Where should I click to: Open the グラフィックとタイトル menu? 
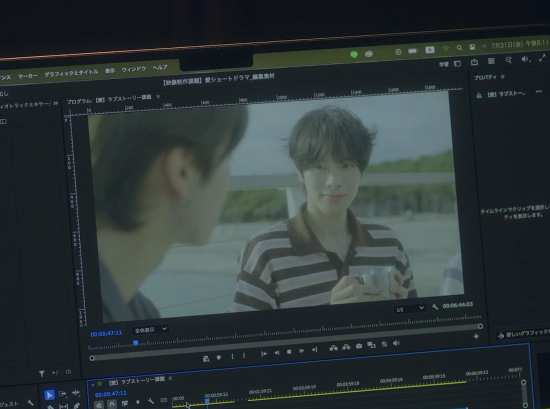(x=71, y=73)
